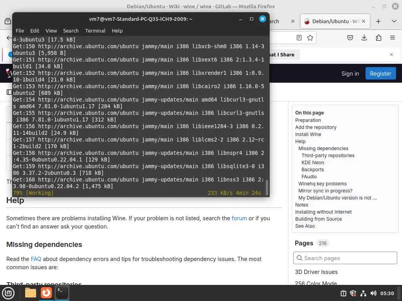Screen dimensions: 402x301
Task: Jump to See Also section
Action: (x=305, y=226)
